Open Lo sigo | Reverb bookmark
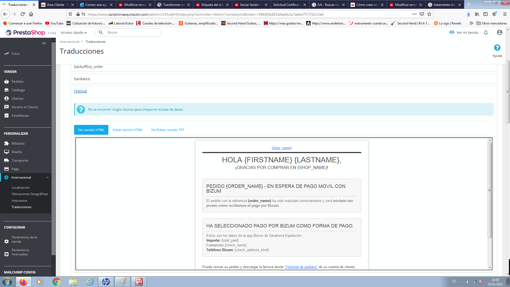Viewport: 510px width, 287px height. pos(447,23)
